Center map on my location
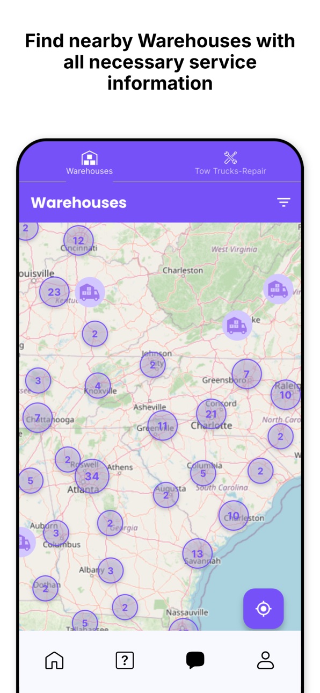320x693 pixels. point(263,609)
